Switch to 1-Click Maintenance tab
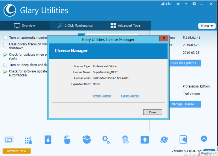The height and width of the screenshot is (156, 218). [x=75, y=26]
